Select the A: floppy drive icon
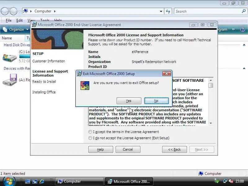Viewport: 248px width, 186px height. [10, 80]
